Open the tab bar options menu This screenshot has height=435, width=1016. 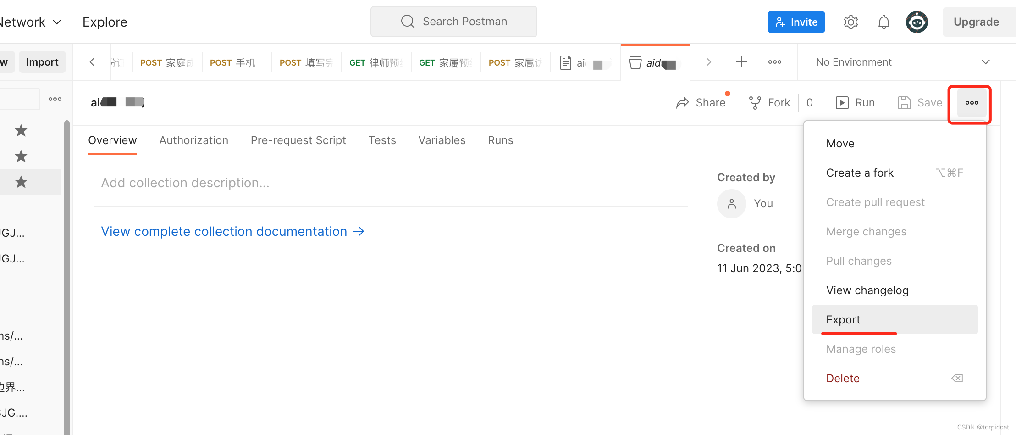774,62
